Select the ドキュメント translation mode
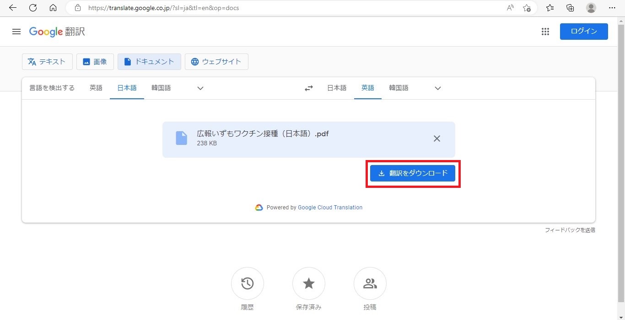This screenshot has height=320, width=625. [149, 62]
